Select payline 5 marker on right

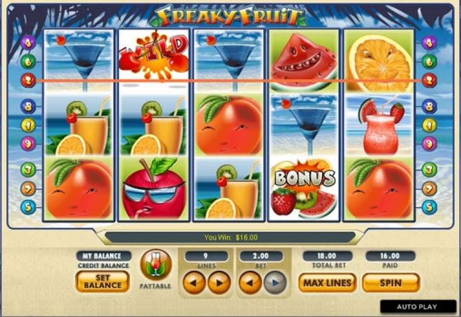[429, 207]
